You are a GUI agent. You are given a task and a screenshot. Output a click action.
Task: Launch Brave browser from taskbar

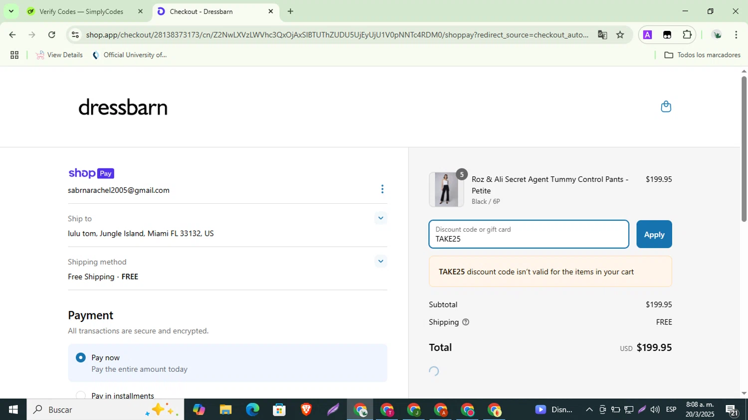click(x=306, y=410)
